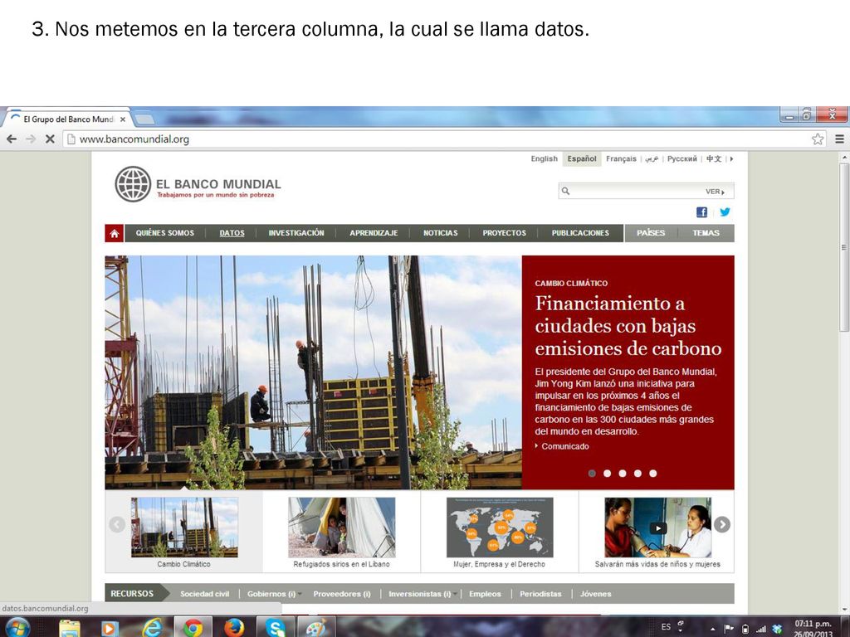Viewport: 850px width, 637px height.
Task: Open the Comunicado link
Action: (564, 446)
